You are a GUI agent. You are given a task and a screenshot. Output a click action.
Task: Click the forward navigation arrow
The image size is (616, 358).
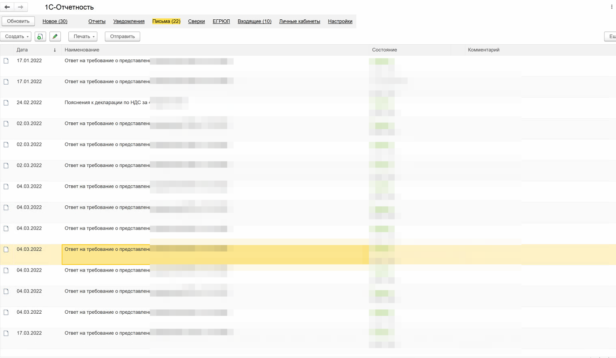click(21, 7)
